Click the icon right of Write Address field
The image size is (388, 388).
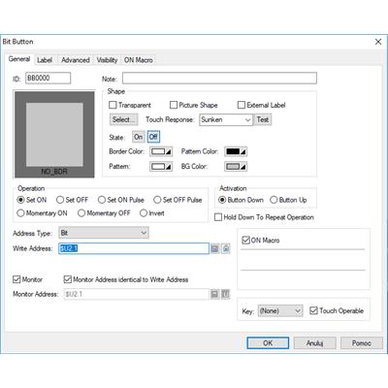[214, 248]
